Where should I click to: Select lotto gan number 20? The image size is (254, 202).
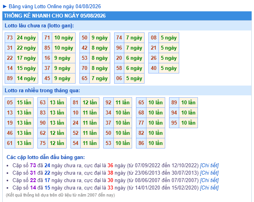(119, 58)
